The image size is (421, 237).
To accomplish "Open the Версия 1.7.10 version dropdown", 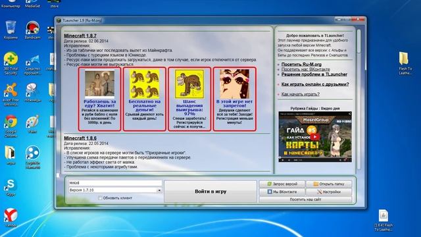I will click(x=159, y=190).
